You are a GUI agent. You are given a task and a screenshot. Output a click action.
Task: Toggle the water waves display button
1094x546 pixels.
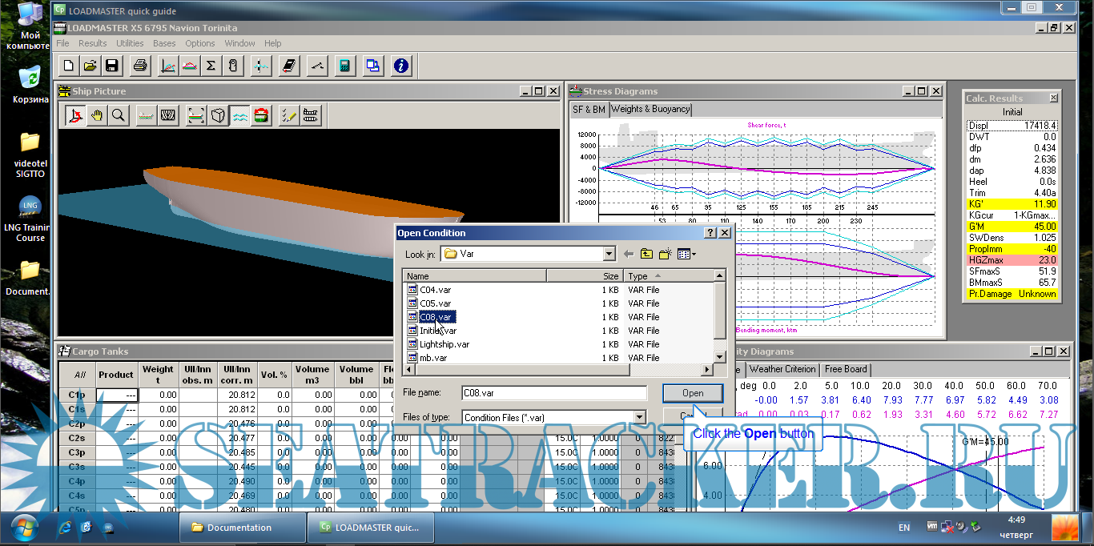click(x=239, y=116)
